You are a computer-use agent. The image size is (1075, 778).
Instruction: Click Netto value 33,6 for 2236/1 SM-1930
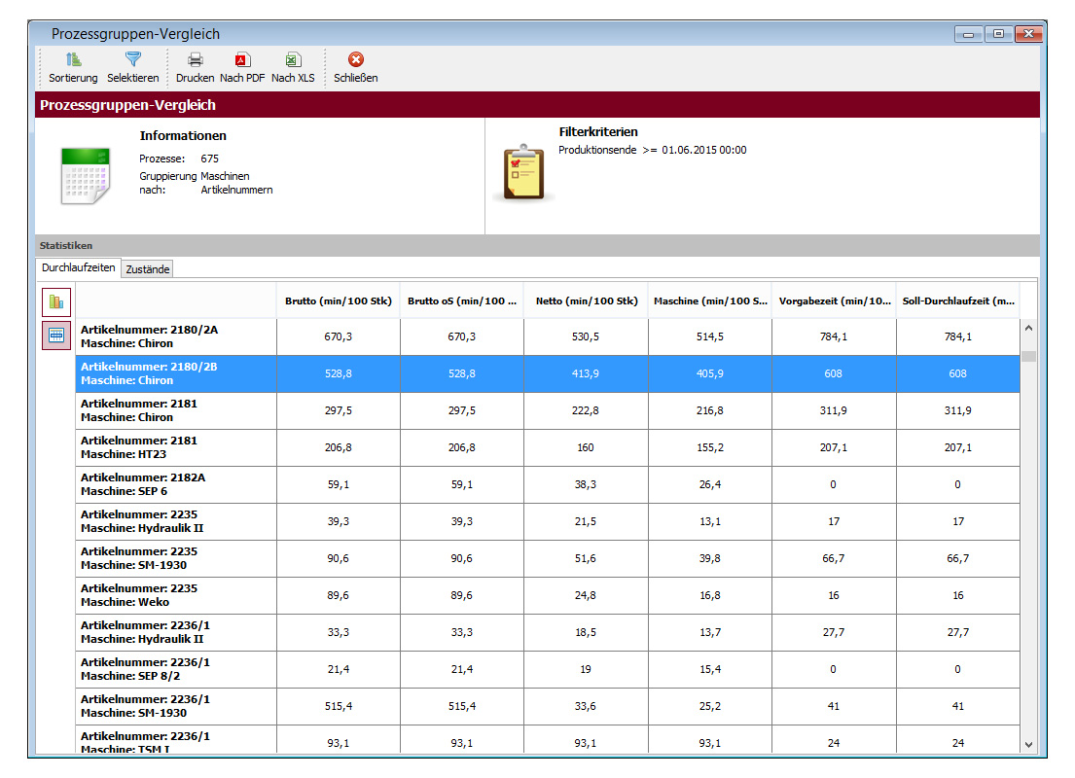(586, 707)
